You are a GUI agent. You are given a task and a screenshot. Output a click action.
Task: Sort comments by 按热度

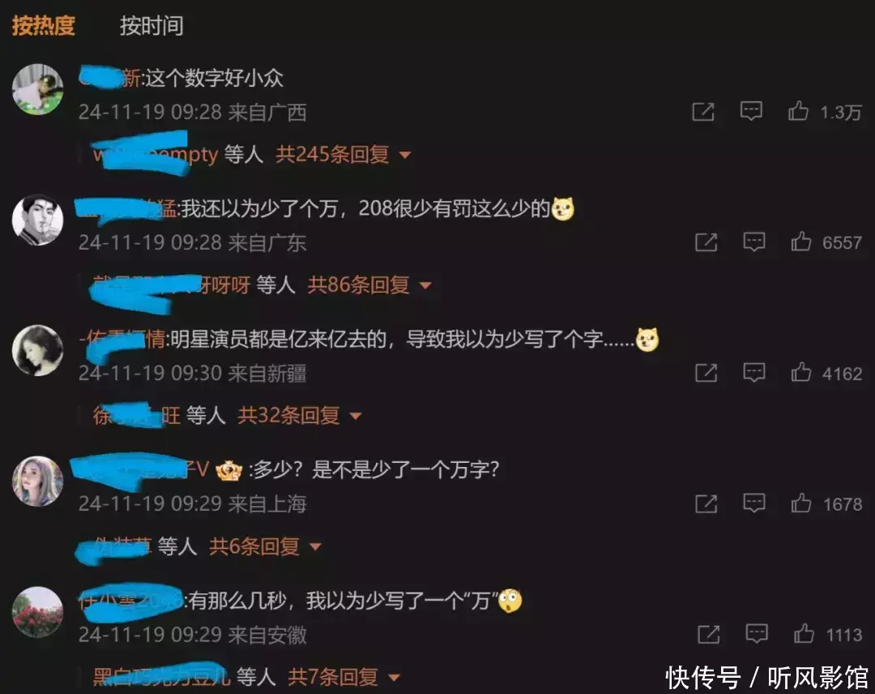tap(44, 26)
